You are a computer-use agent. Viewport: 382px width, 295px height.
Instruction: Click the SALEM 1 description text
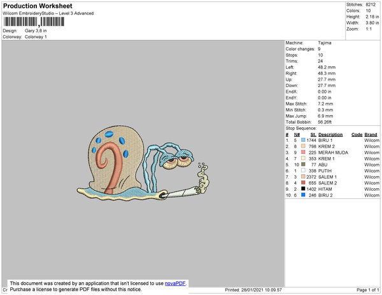pyautogui.click(x=327, y=177)
